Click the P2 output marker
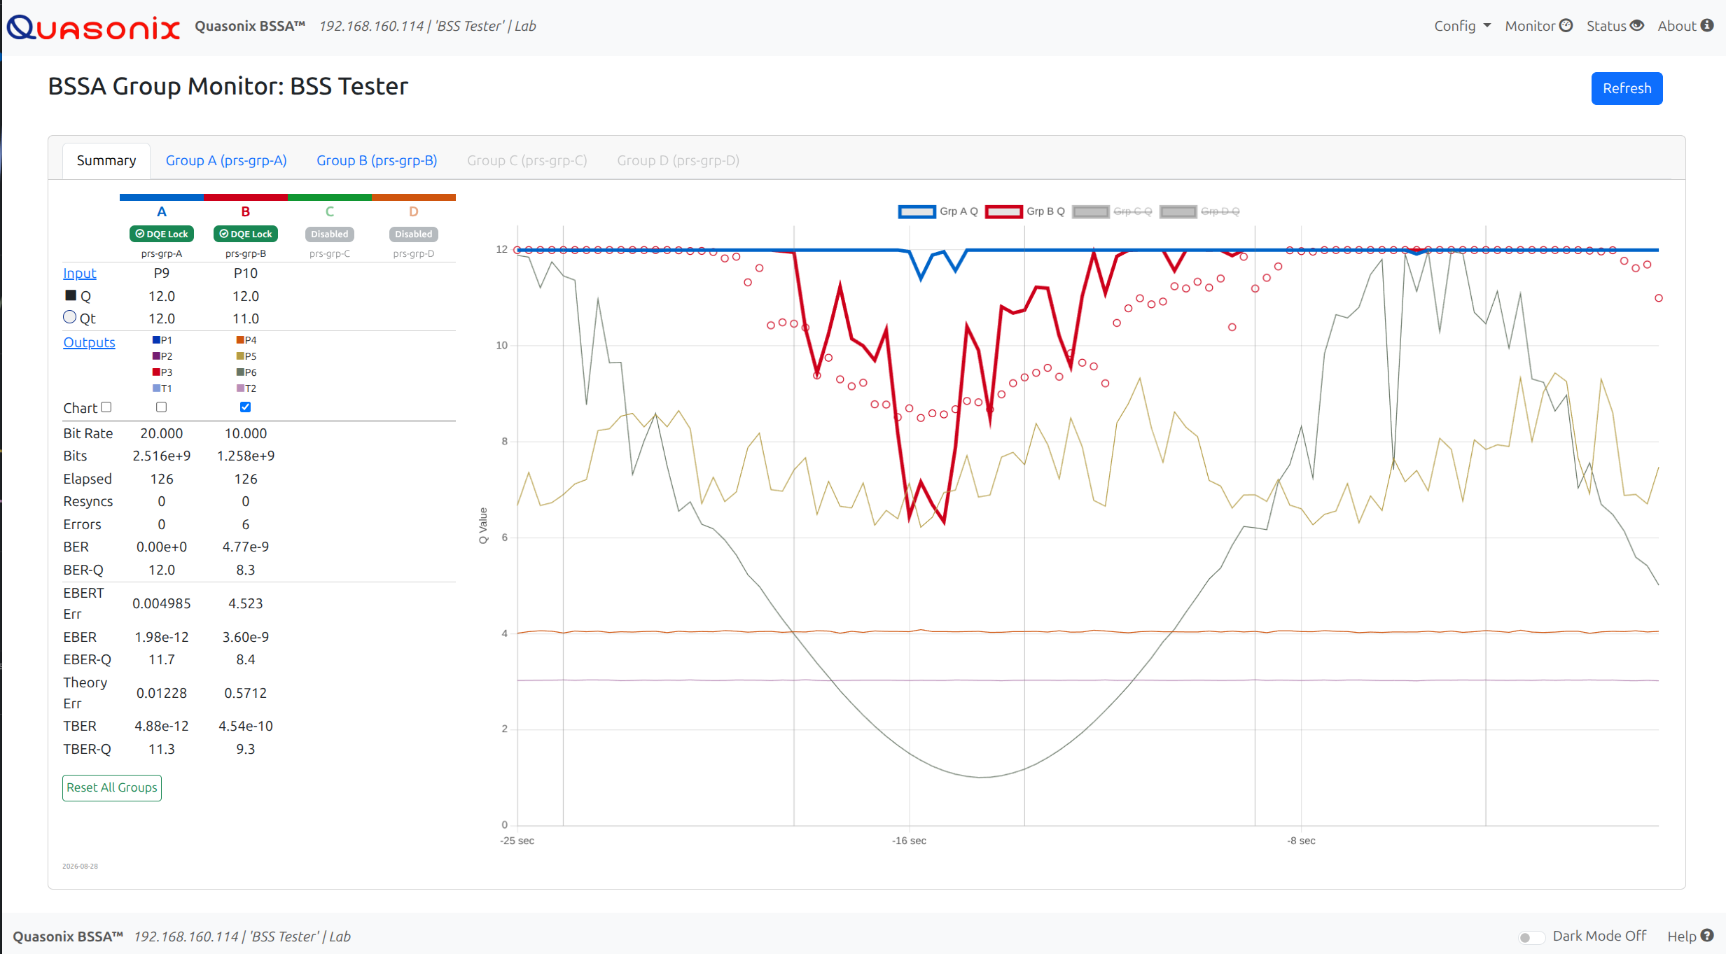Viewport: 1726px width, 954px height. [156, 356]
